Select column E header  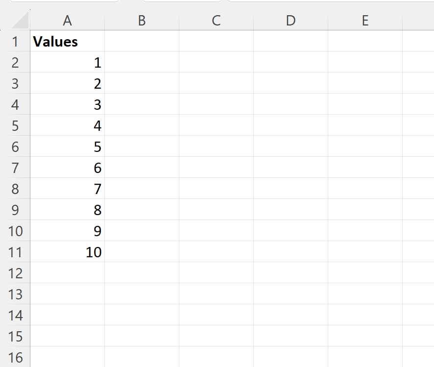click(365, 21)
